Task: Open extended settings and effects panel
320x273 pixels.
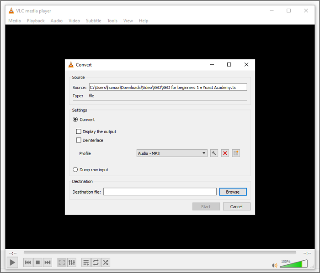Action: click(72, 262)
